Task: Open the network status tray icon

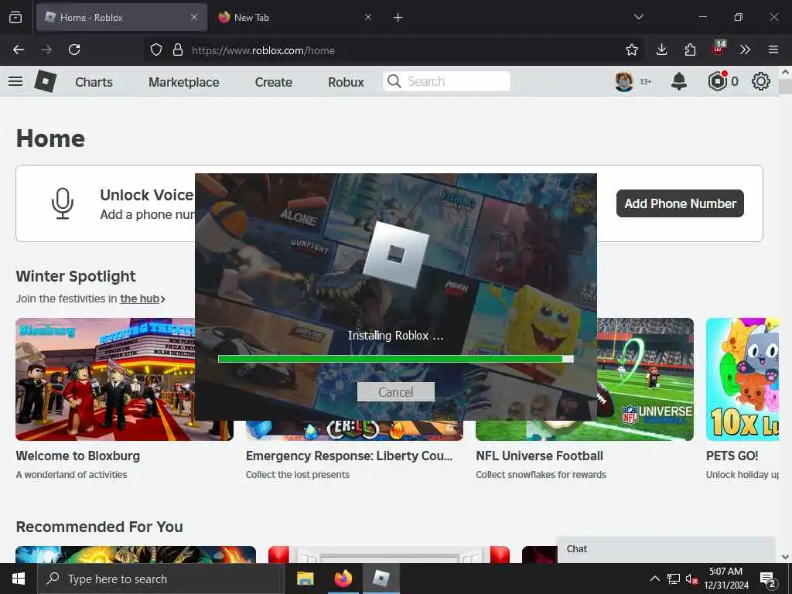Action: 674,579
